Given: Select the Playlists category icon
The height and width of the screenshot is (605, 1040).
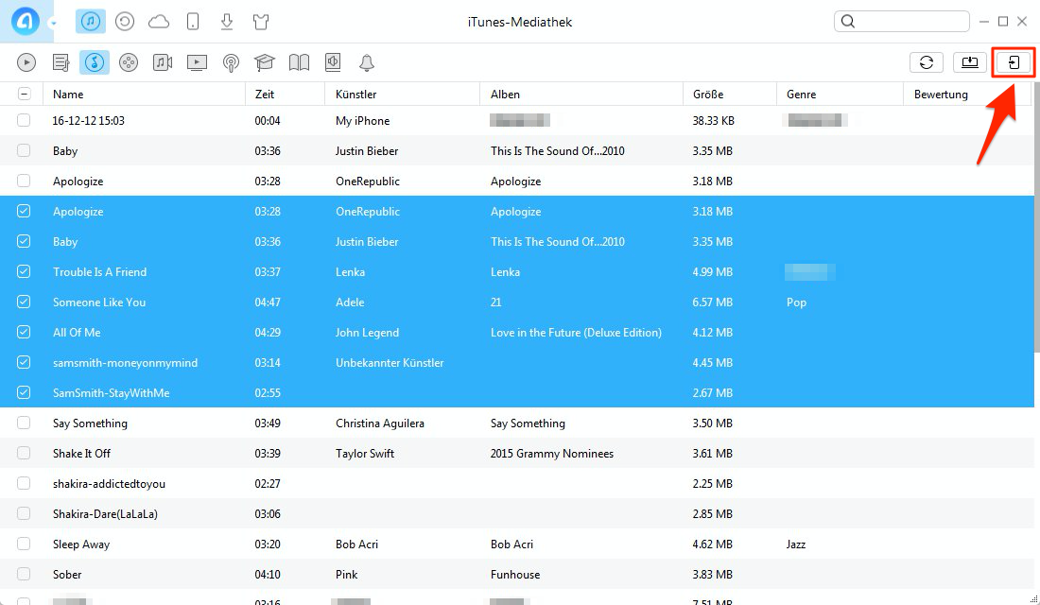Looking at the screenshot, I should (x=61, y=62).
